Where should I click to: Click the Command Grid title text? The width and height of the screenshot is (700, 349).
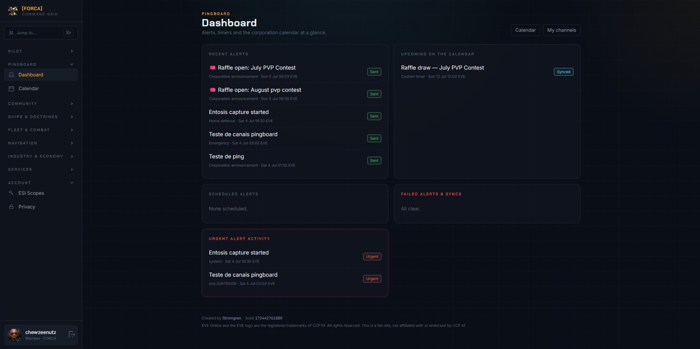[40, 14]
